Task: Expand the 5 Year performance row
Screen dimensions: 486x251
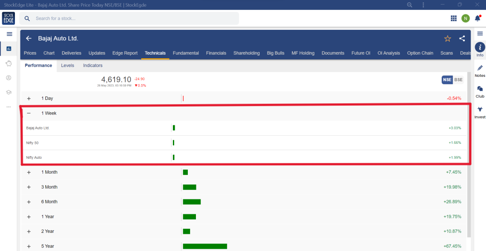Action: coord(29,246)
